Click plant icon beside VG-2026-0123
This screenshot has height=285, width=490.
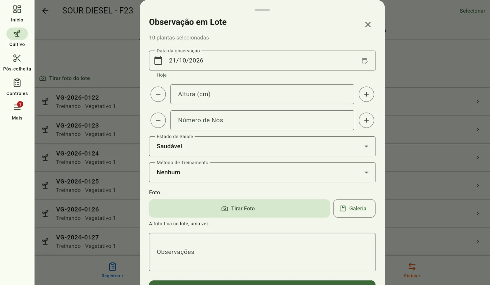45,129
